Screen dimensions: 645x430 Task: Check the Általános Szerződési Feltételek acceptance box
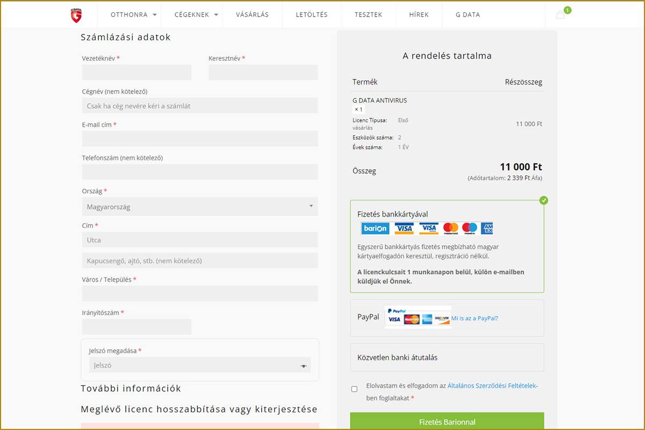click(x=354, y=389)
